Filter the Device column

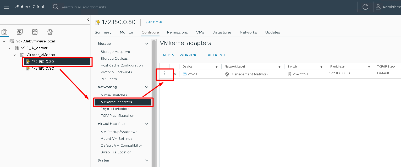pos(217,67)
